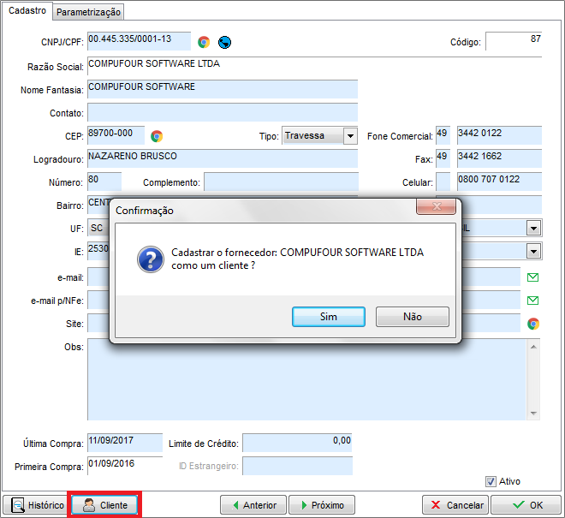
Task: Open the dropdown arrow right of IE row
Action: tap(533, 251)
